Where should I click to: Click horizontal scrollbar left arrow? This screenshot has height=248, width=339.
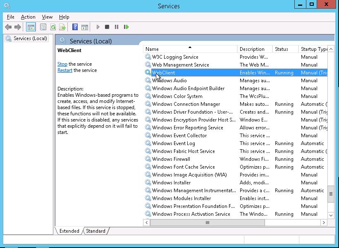pyautogui.click(x=147, y=222)
